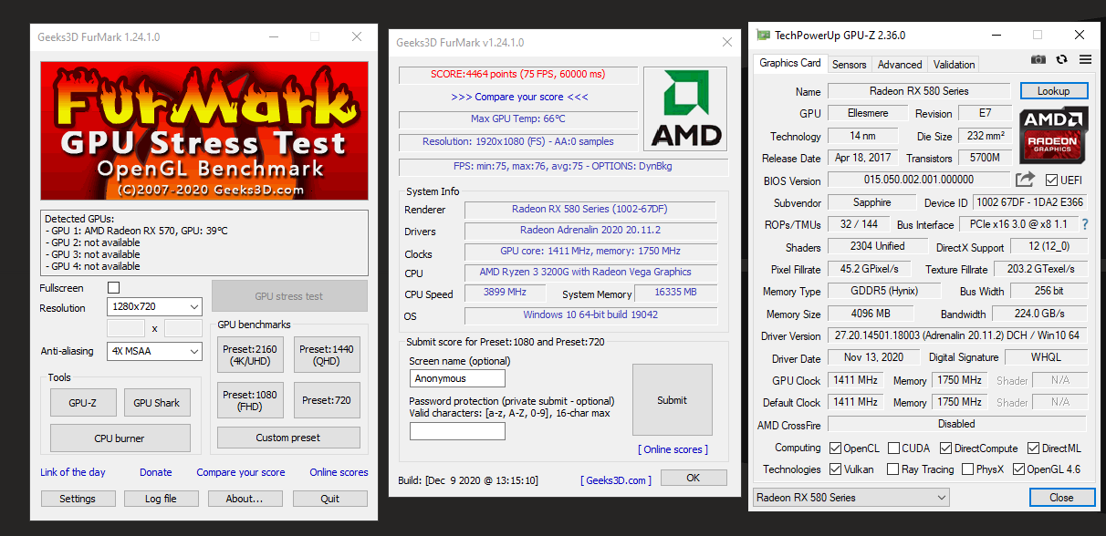Toggle the DirectCompute checkbox

[946, 448]
